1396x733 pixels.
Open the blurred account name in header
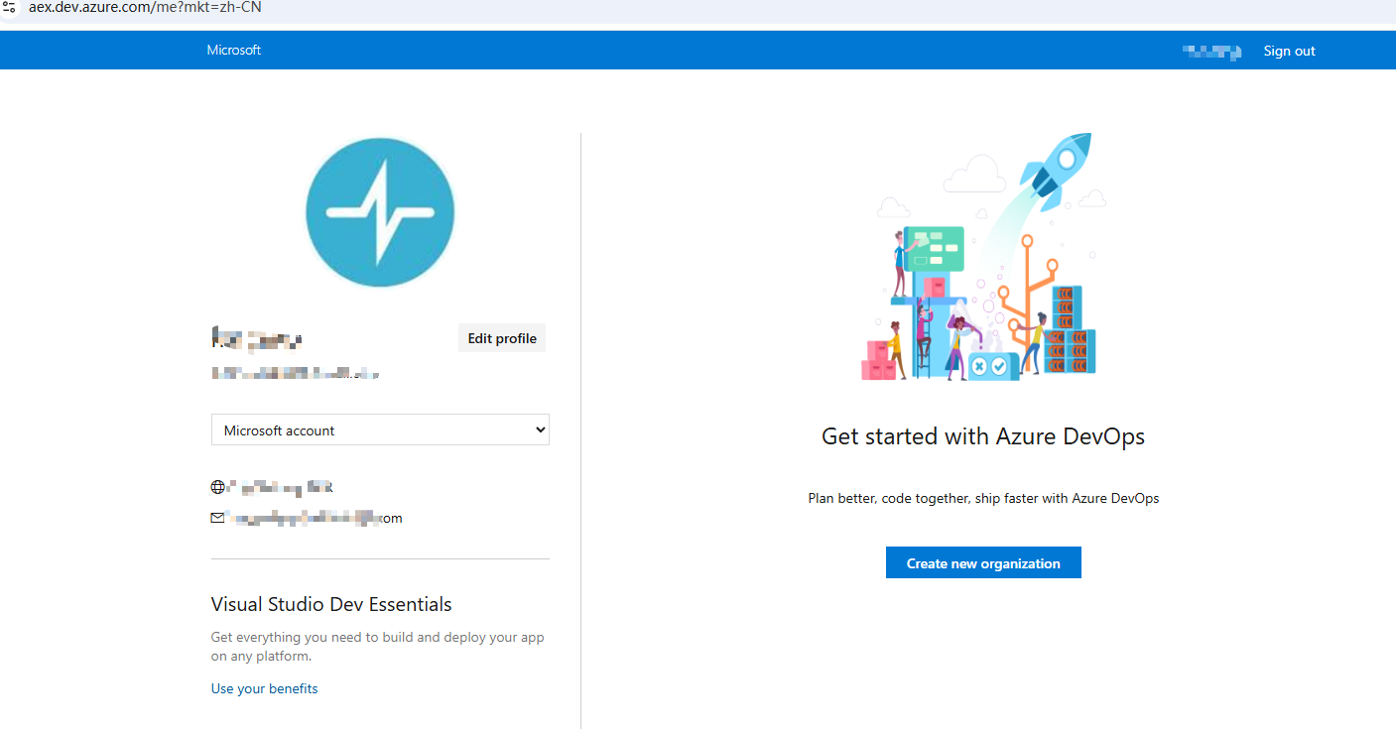point(1211,52)
